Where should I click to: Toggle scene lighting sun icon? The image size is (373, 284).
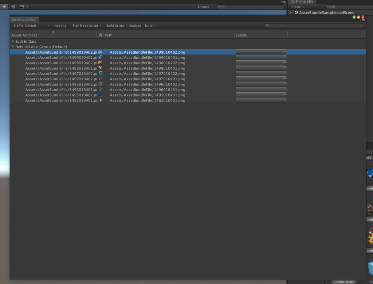pos(4,7)
